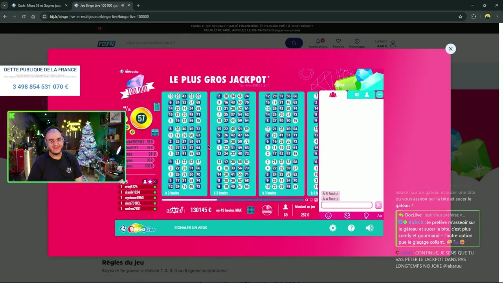Change chat text size with Aa icon
The height and width of the screenshot is (283, 503).
[x=380, y=215]
